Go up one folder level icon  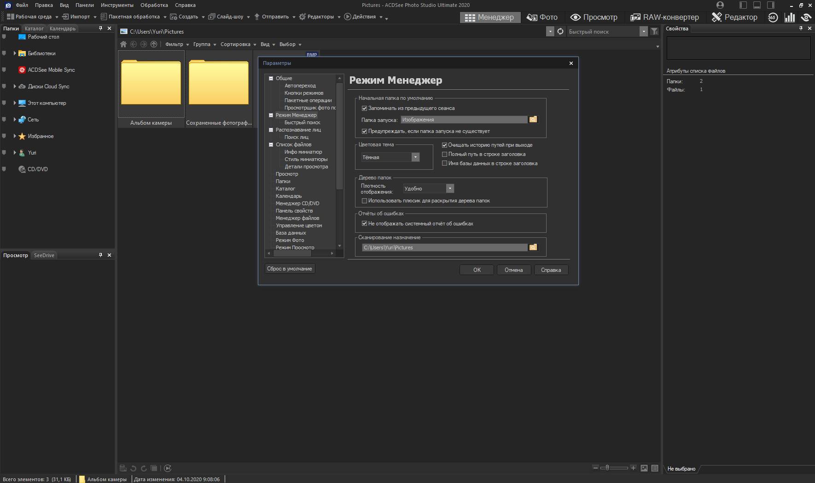coord(154,44)
